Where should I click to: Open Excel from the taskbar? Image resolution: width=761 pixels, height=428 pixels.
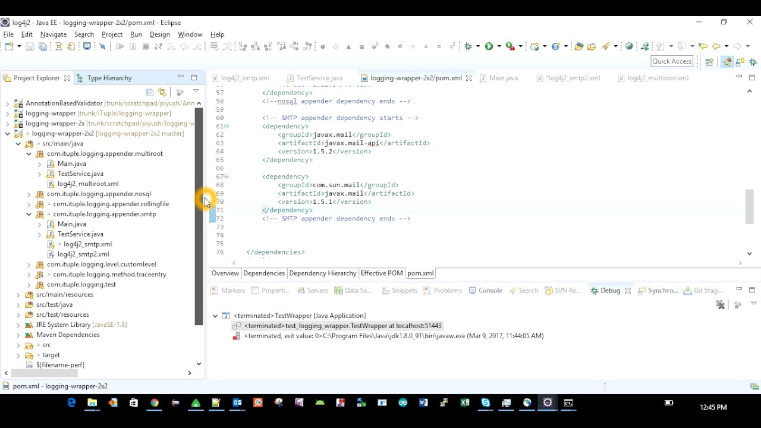pos(465,402)
